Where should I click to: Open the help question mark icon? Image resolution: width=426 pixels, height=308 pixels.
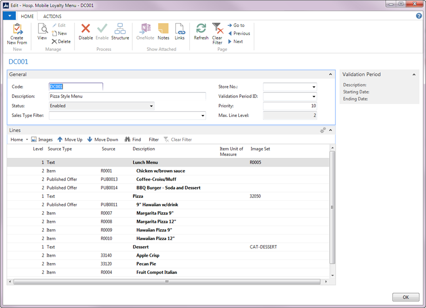419,16
